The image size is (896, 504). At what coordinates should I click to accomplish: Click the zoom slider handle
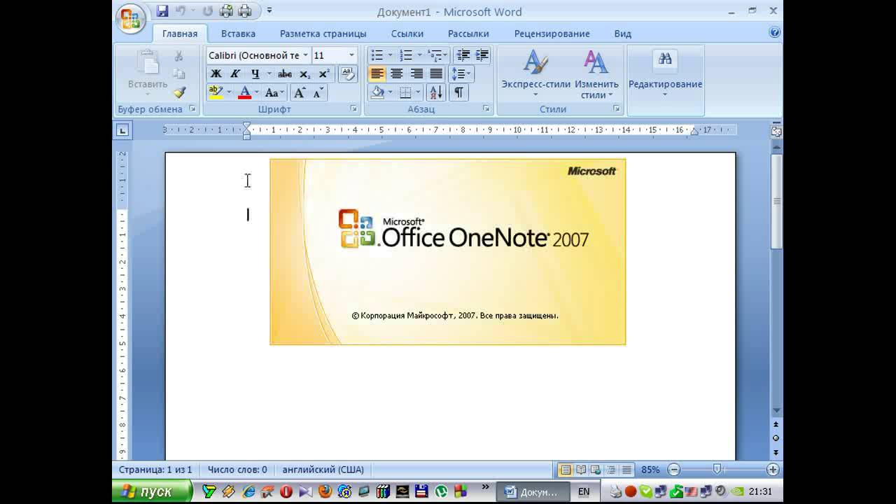(x=717, y=470)
